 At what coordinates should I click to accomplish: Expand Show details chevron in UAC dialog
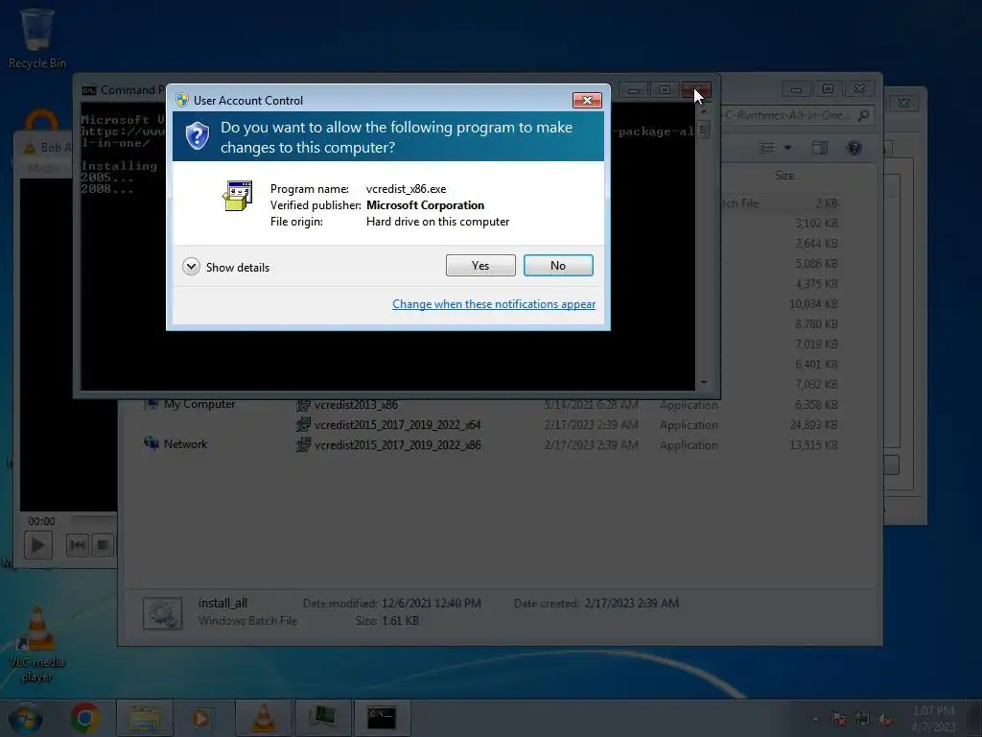pyautogui.click(x=191, y=267)
